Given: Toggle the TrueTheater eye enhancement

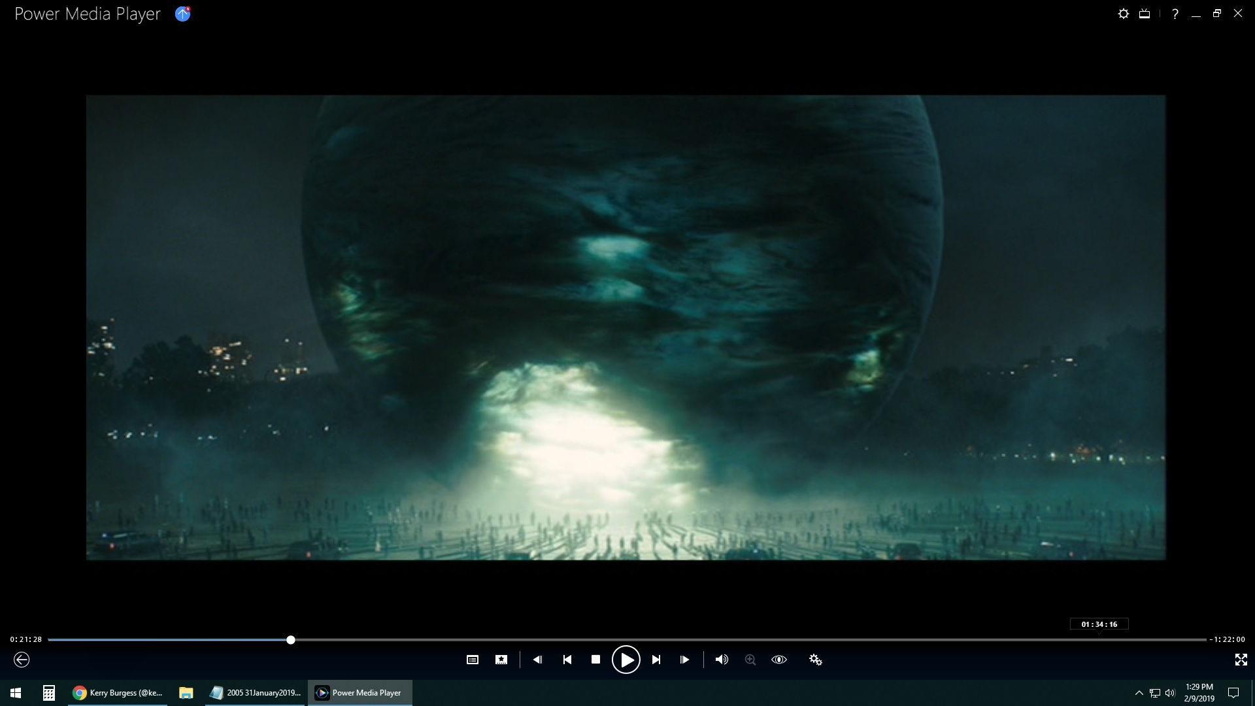Looking at the screenshot, I should click(779, 660).
